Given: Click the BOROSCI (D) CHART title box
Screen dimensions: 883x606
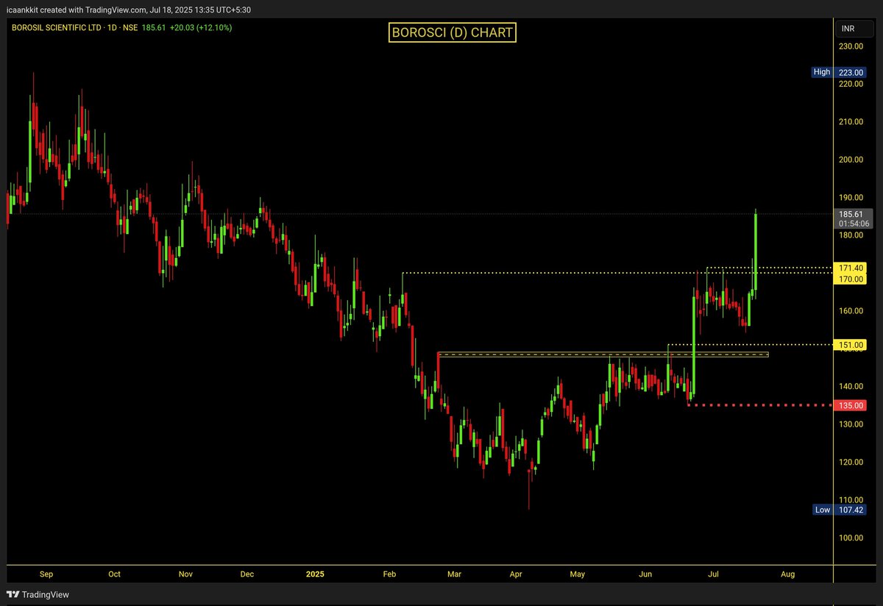Looking at the screenshot, I should [452, 32].
